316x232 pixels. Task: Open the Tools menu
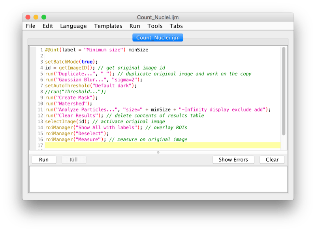pos(154,26)
